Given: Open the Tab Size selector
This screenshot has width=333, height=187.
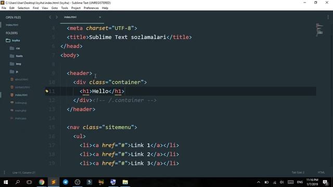Looking at the screenshot, I should 298,172.
